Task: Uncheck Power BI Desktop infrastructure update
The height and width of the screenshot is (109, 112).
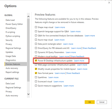Action: point(36,61)
